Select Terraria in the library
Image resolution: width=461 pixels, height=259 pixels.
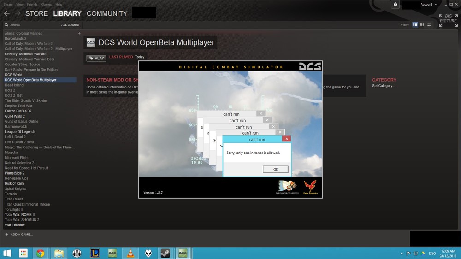[11, 194]
